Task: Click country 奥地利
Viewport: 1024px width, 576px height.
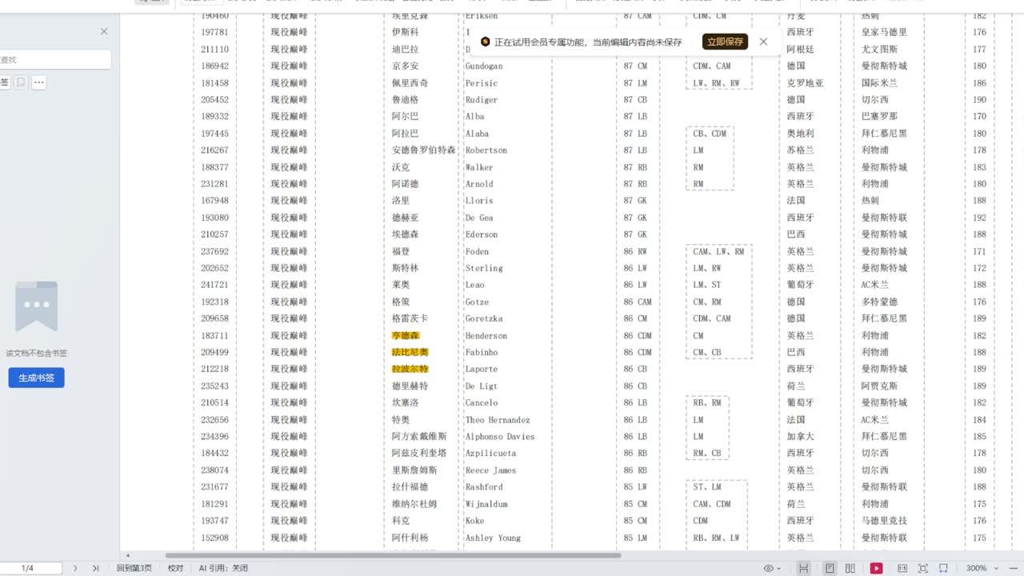Action: (x=801, y=134)
